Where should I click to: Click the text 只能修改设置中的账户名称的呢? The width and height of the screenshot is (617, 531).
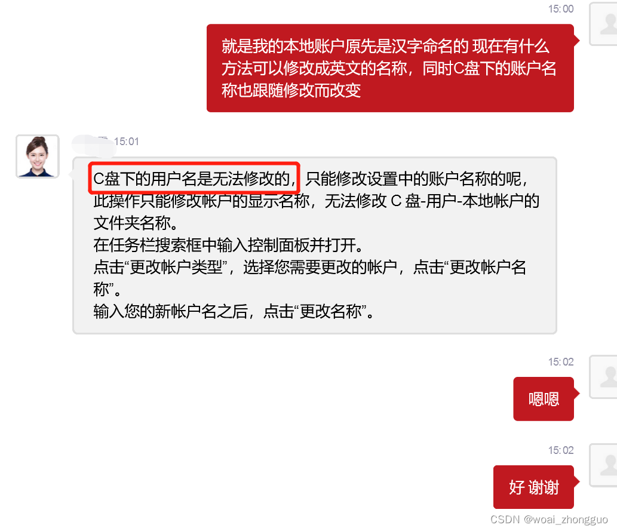coord(413,179)
